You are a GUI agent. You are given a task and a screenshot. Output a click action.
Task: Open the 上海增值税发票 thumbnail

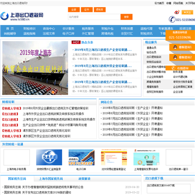(x=146, y=157)
